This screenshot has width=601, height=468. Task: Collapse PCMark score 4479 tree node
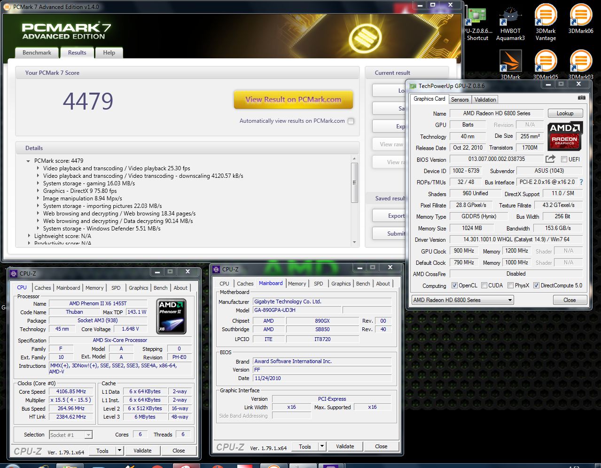tap(29, 161)
